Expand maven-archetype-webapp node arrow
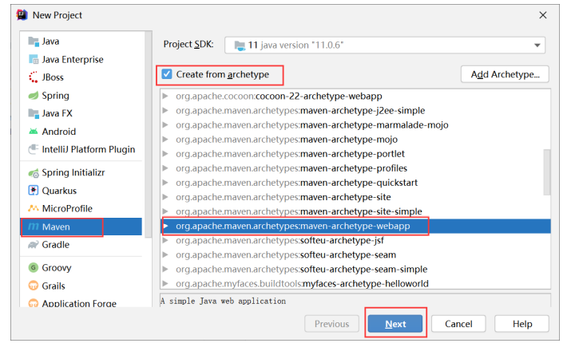Image resolution: width=571 pixels, height=347 pixels. click(x=165, y=226)
